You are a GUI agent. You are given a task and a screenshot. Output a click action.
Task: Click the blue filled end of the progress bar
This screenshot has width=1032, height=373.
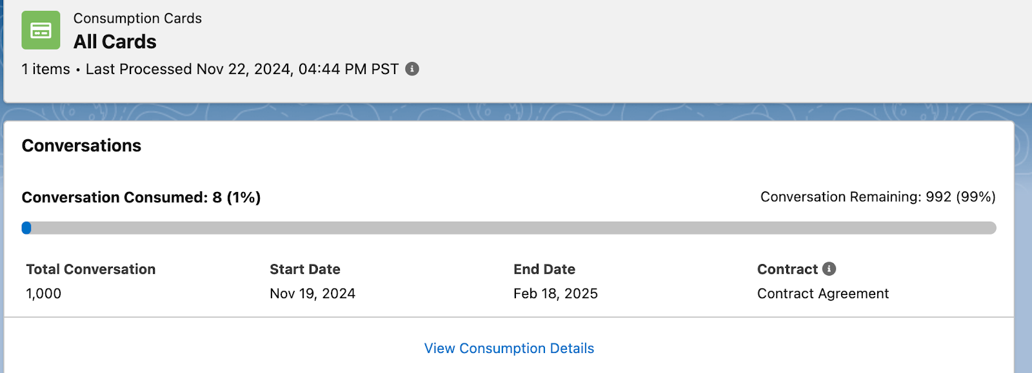pyautogui.click(x=26, y=228)
